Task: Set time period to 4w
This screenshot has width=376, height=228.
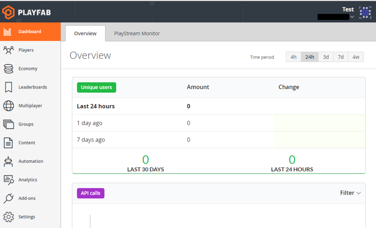Action: [x=355, y=57]
